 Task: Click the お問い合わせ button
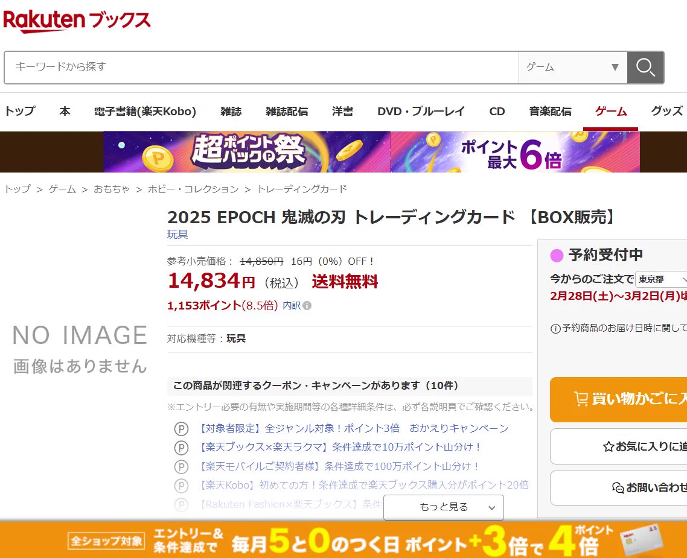click(x=619, y=488)
